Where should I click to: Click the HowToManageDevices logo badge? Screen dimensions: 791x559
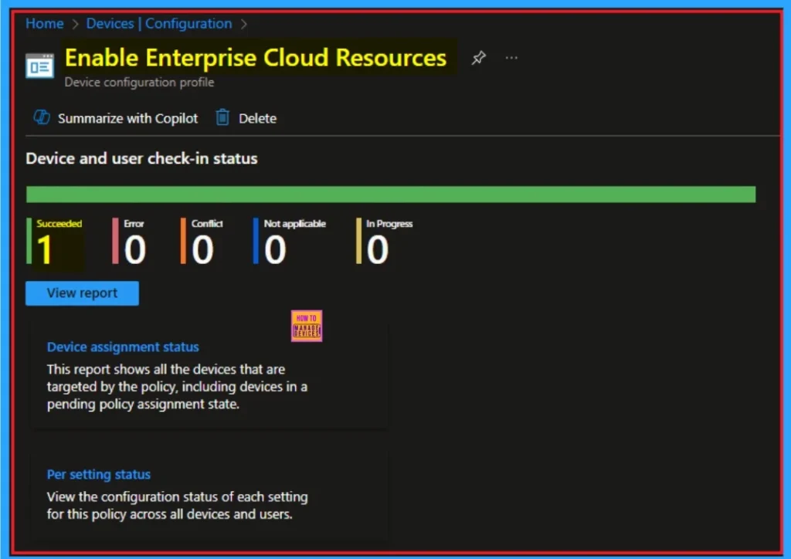307,325
